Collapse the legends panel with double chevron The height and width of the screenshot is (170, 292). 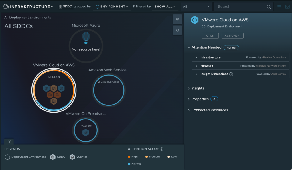[x=9, y=142]
